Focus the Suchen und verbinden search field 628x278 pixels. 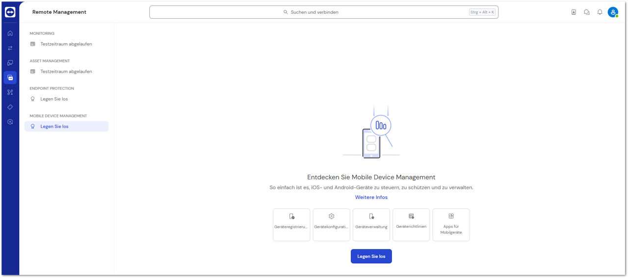coord(324,12)
